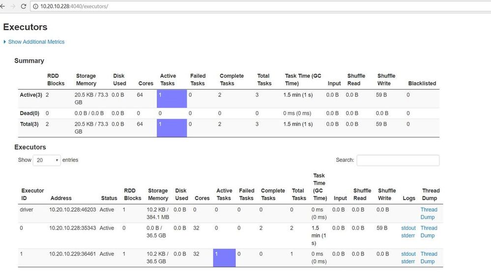Viewport: 491px width, 272px height.
Task: Click the address 10.20.10.228:35343
Action: (x=72, y=228)
